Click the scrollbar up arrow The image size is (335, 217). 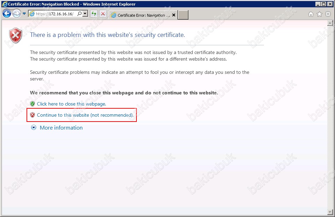click(x=330, y=23)
